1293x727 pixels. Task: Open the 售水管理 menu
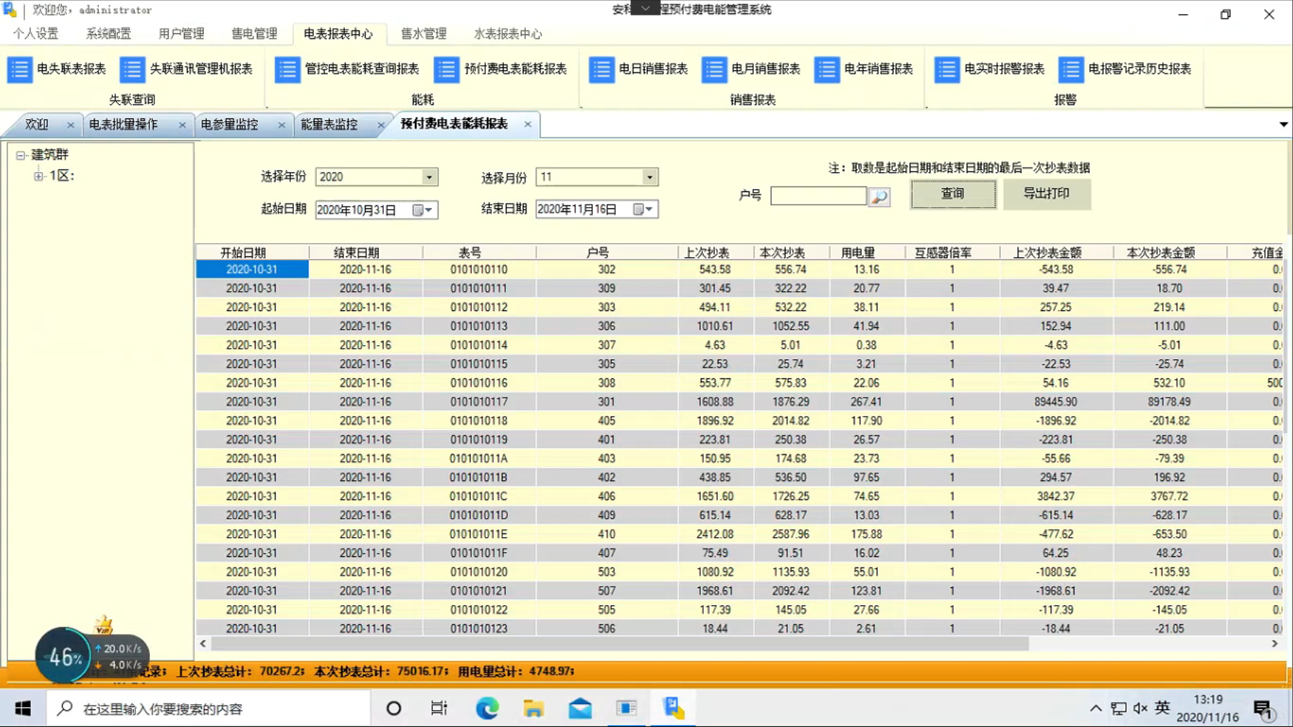423,34
